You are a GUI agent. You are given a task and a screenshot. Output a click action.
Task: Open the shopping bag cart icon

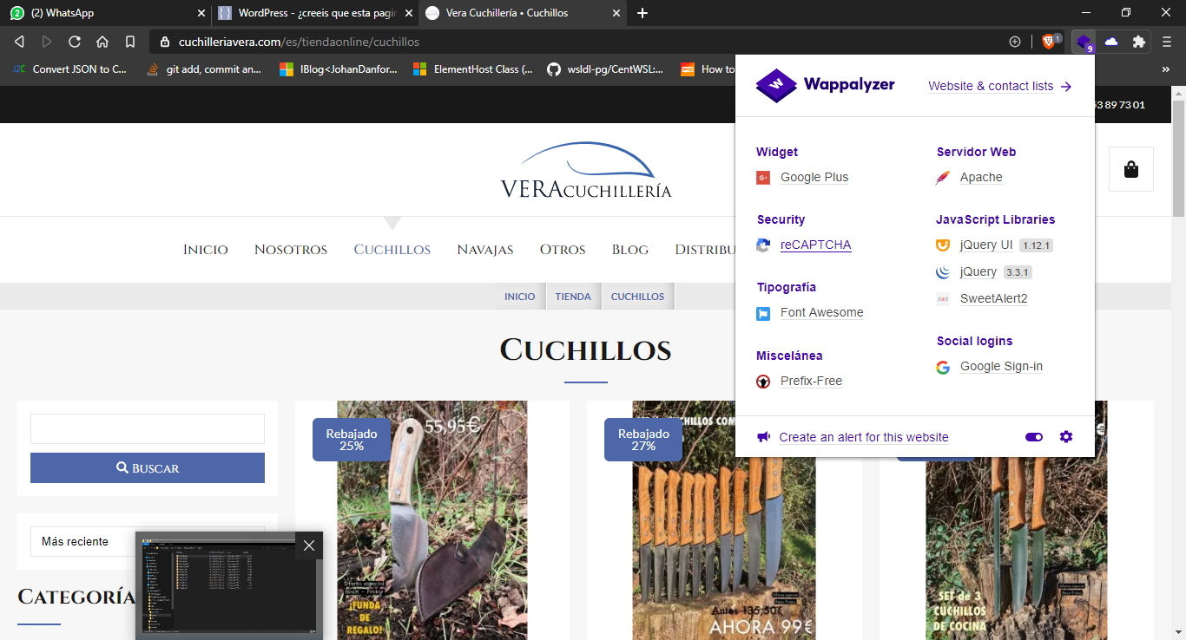click(1131, 169)
